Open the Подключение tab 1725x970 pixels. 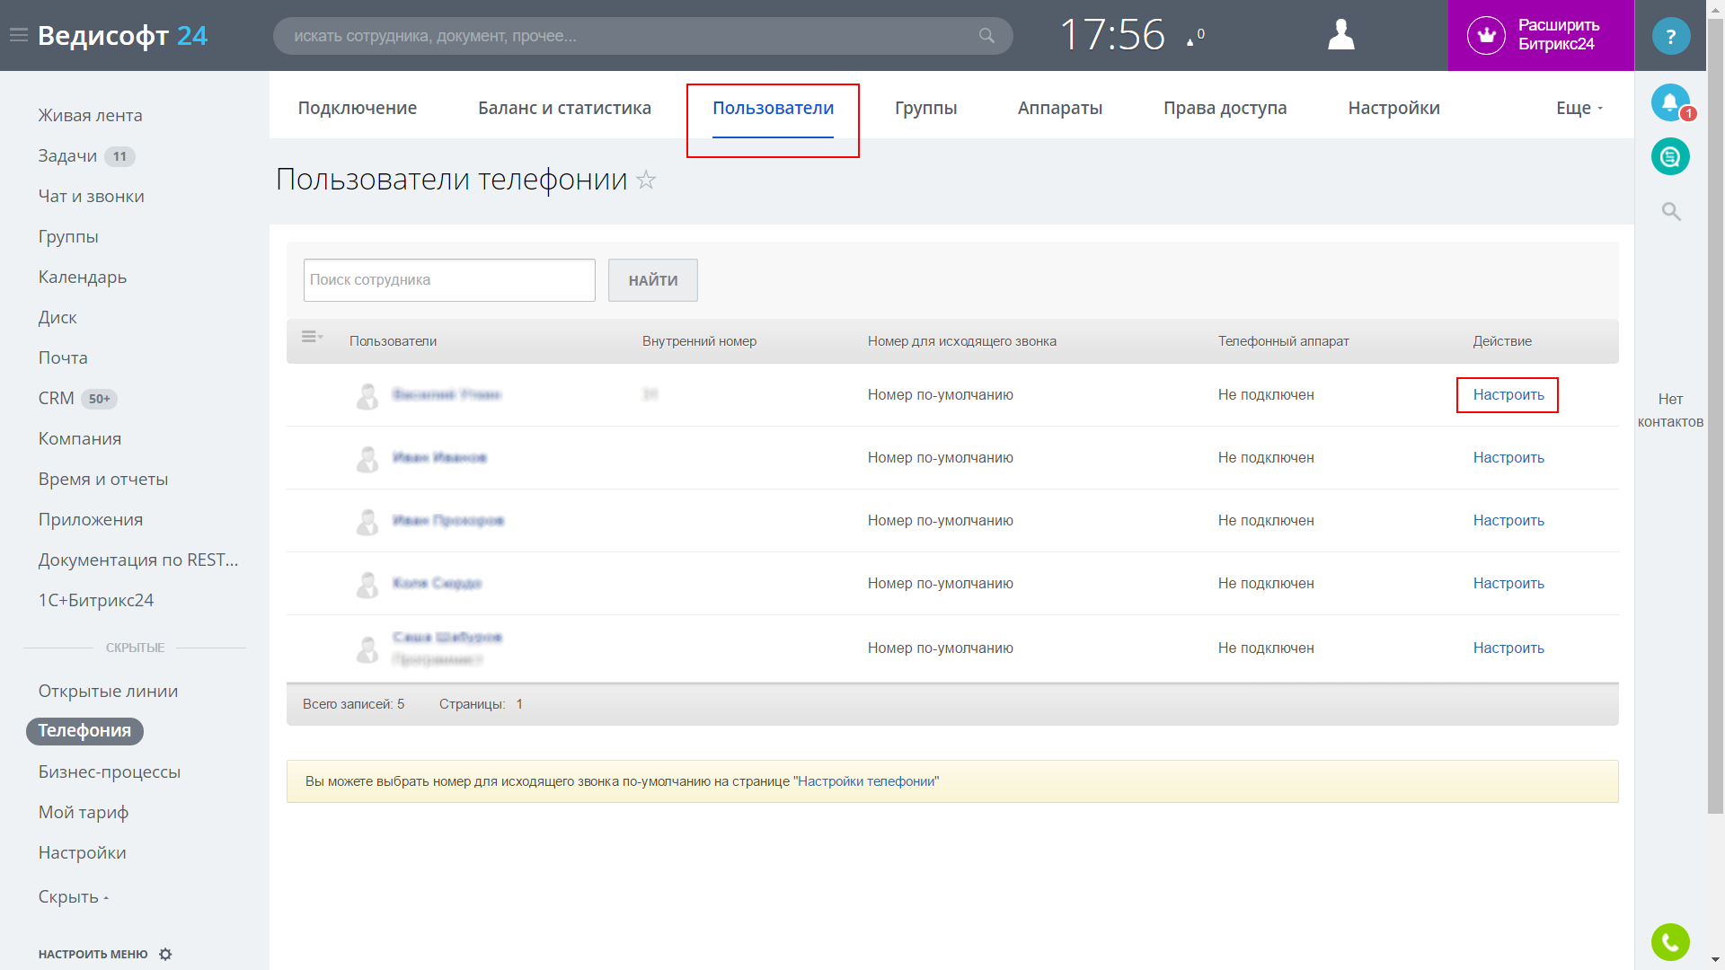click(x=357, y=108)
